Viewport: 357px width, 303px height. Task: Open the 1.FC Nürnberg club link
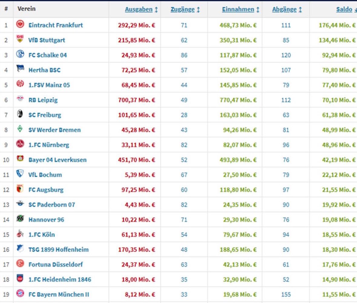pyautogui.click(x=49, y=145)
